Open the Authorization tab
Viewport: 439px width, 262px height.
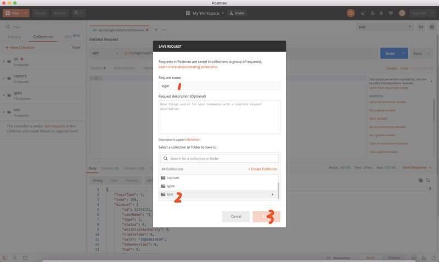(125, 68)
